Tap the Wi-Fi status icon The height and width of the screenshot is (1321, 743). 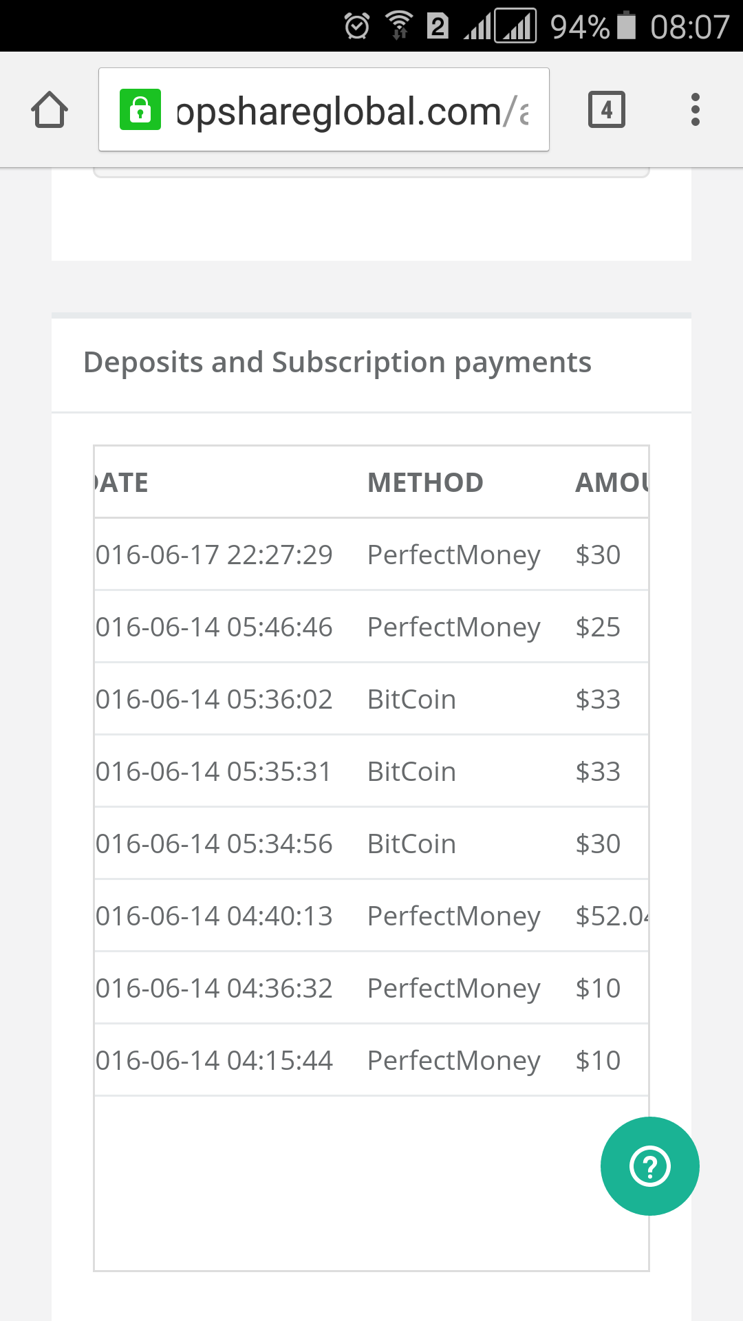tap(399, 26)
